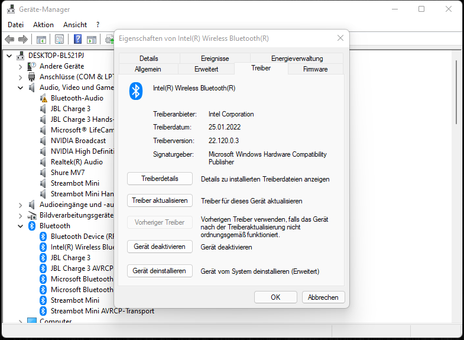Click the Treiber aktualisieren button
464x340 pixels.
[x=160, y=200]
